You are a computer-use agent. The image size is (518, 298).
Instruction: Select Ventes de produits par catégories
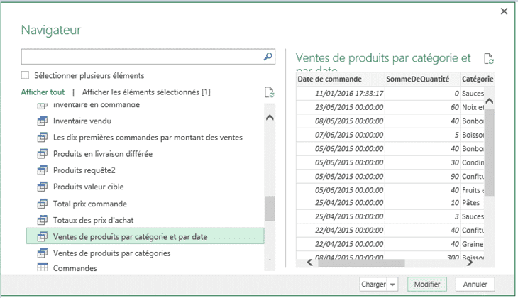pyautogui.click(x=111, y=253)
